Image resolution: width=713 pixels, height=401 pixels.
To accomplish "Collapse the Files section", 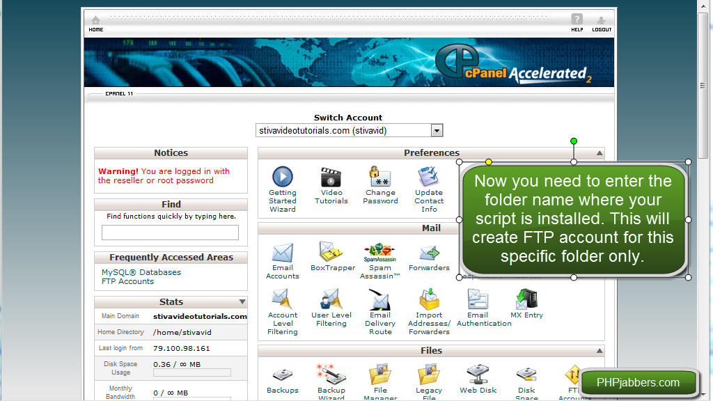I will pyautogui.click(x=600, y=351).
